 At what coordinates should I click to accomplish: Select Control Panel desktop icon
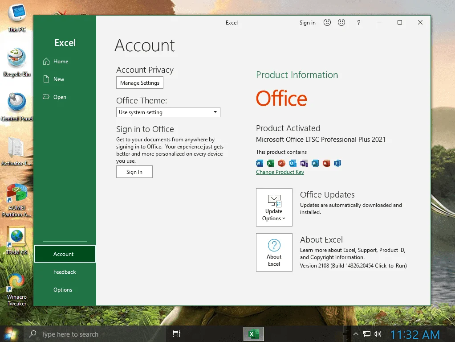(x=16, y=107)
